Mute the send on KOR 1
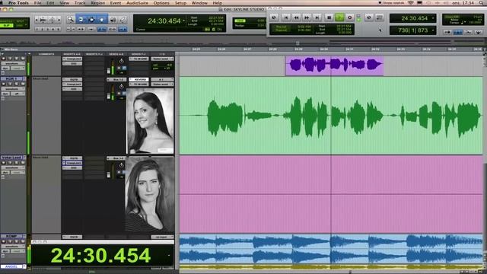Image resolution: width=487 pixels, height=274 pixels. 119,94
